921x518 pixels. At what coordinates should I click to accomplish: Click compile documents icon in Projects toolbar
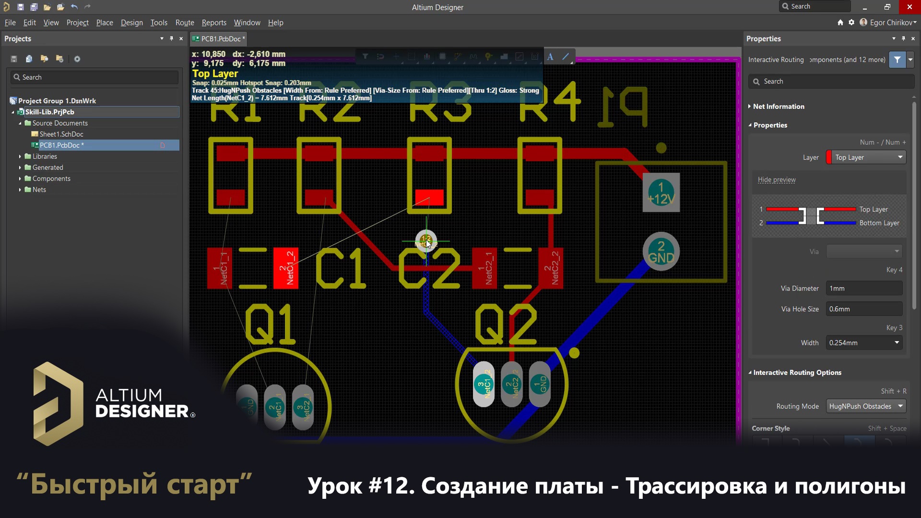pos(29,59)
